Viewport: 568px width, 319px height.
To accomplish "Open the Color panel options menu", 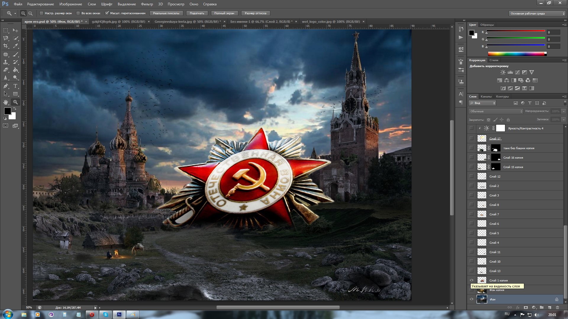I will pyautogui.click(x=564, y=25).
